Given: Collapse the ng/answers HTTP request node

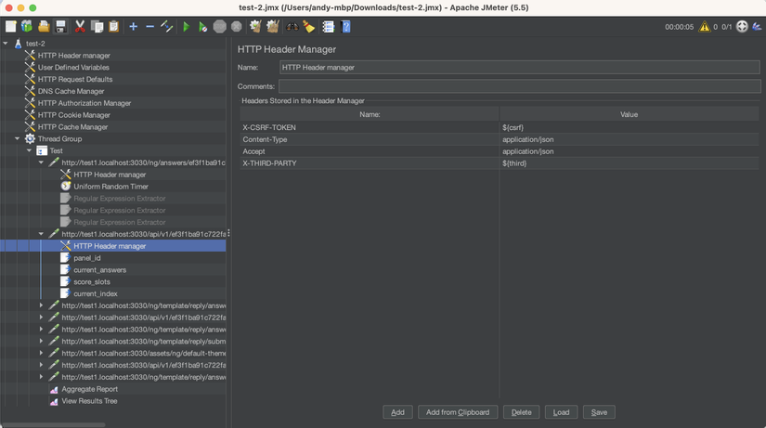Looking at the screenshot, I should 41,162.
